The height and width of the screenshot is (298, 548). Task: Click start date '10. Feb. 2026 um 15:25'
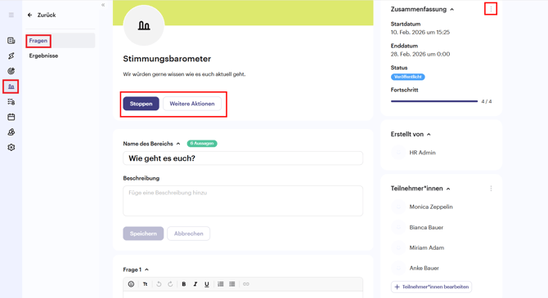click(x=420, y=33)
